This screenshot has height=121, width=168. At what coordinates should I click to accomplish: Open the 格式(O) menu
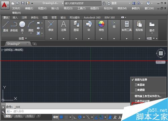coord(68,8)
